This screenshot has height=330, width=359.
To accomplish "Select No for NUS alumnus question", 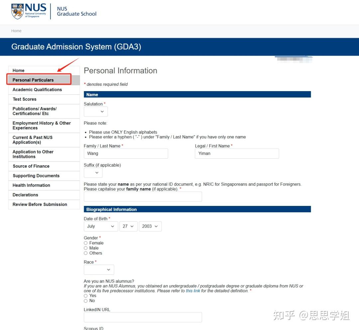I will 86,301.
